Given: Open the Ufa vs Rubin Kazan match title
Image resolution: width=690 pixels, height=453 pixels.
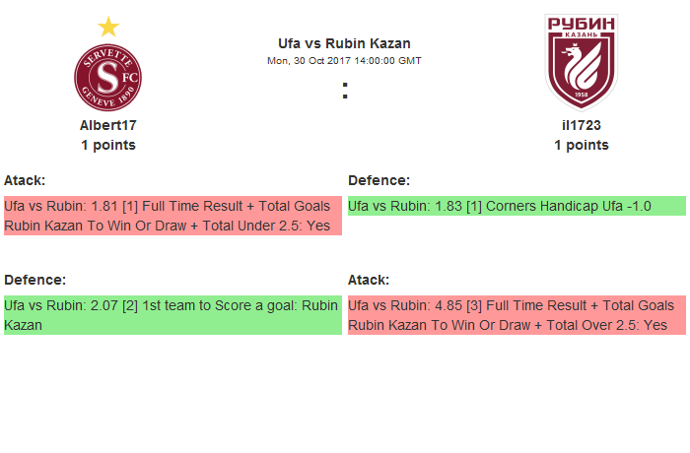Looking at the screenshot, I should coord(344,43).
